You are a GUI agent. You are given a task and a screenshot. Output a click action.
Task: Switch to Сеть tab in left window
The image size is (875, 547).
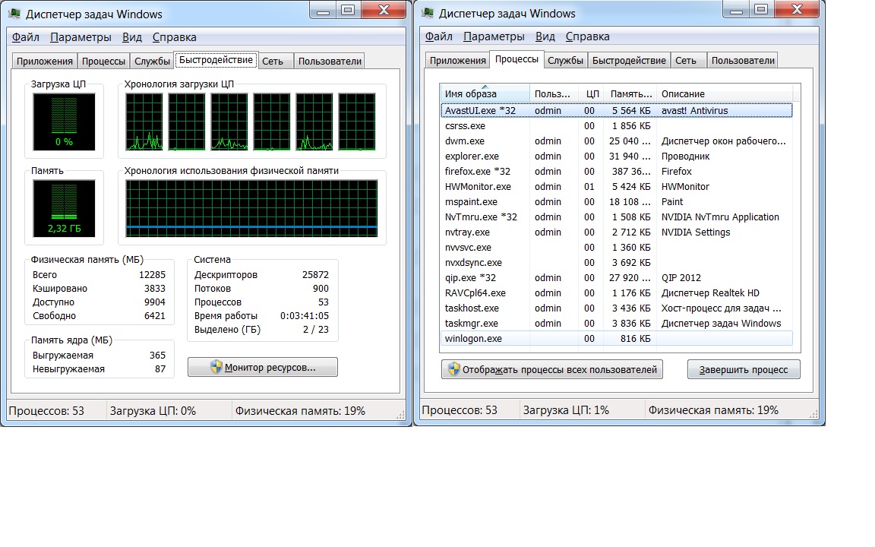273,62
